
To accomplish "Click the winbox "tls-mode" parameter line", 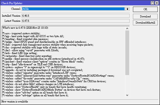I will tap(46, 78).
